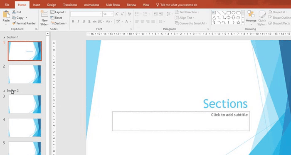Open the font color picker
The image size is (291, 155).
pyautogui.click(x=127, y=22)
